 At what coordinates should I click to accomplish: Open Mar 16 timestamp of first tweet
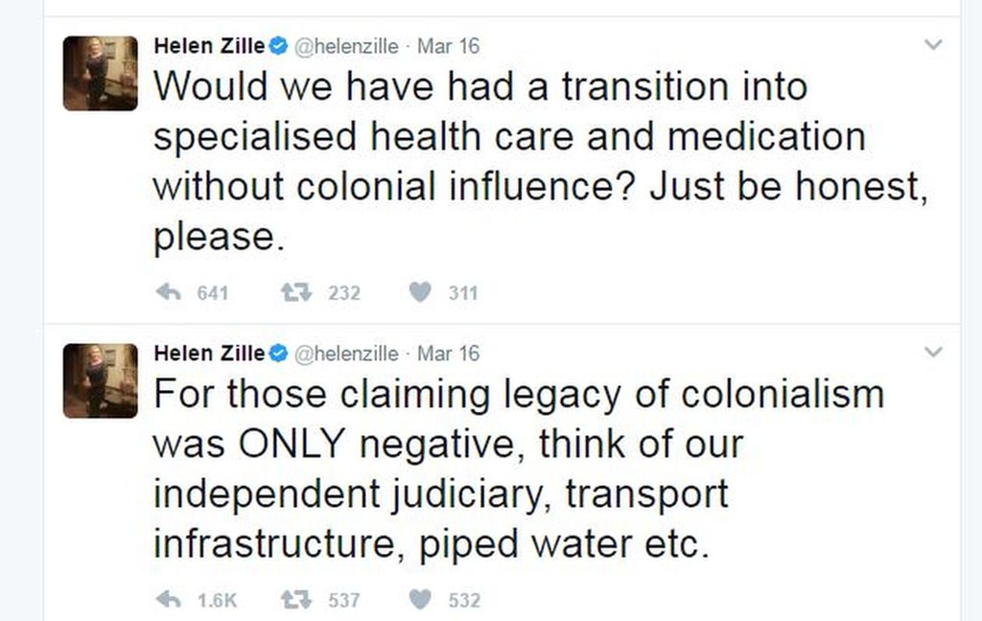click(x=448, y=45)
